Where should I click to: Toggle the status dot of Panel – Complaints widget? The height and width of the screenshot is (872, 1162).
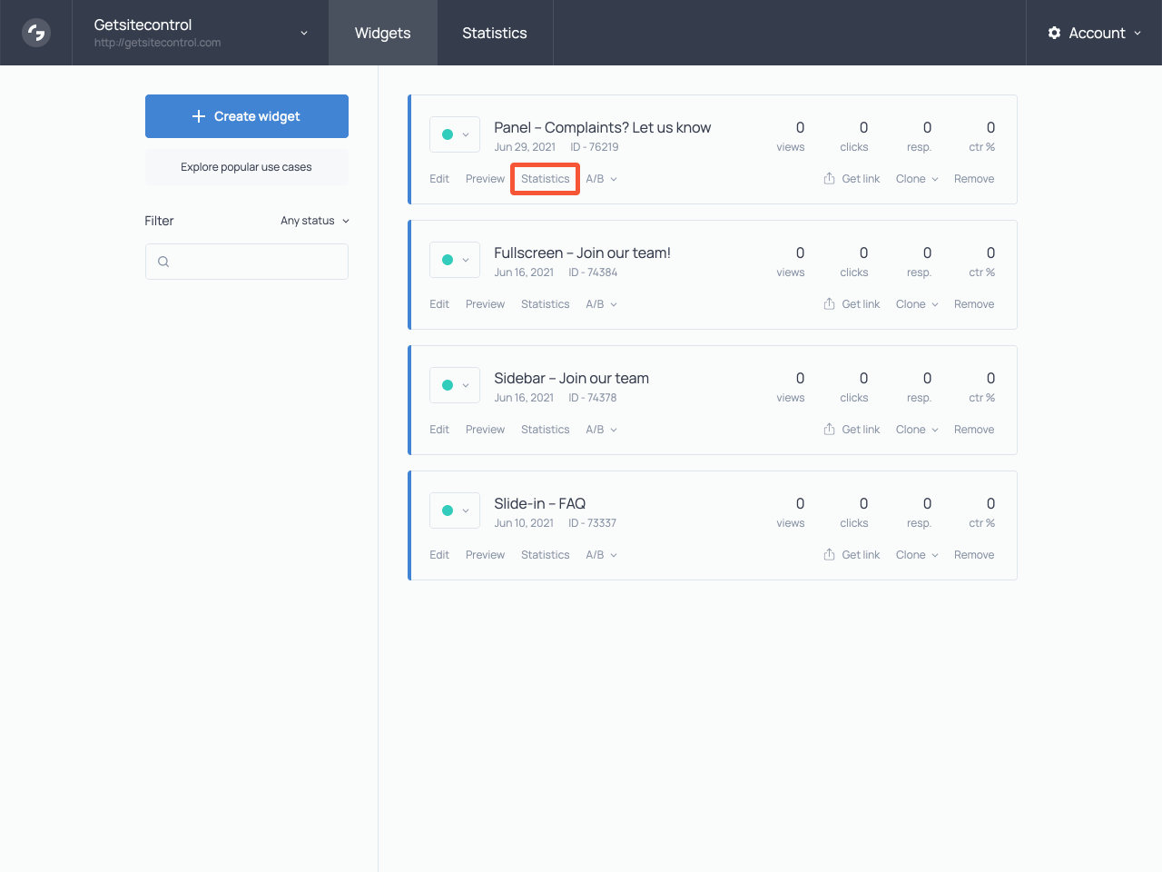[x=448, y=134]
